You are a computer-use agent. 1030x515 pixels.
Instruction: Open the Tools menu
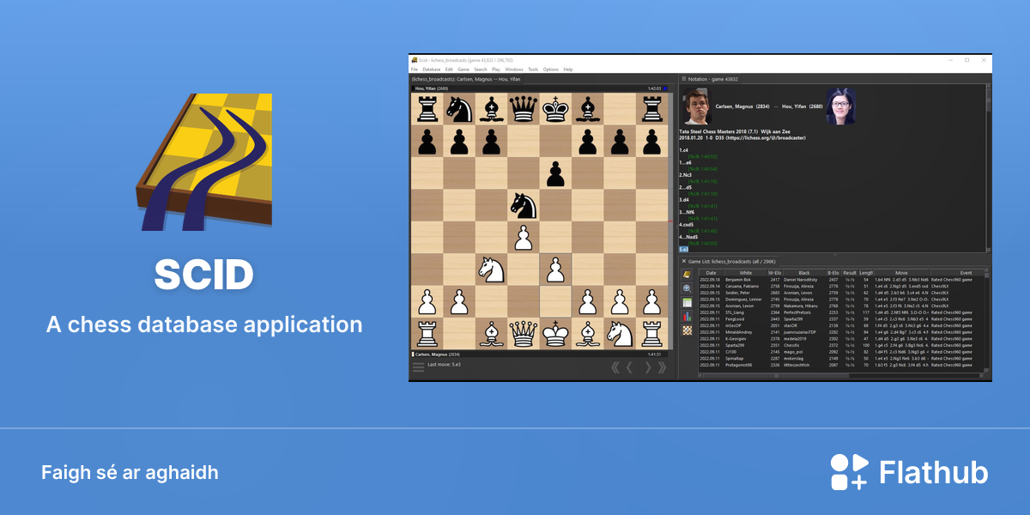[x=533, y=70]
